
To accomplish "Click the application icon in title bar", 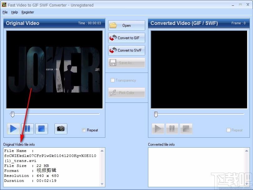I will click(x=4, y=5).
